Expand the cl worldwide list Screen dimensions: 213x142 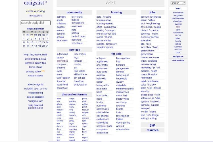pos(178,60)
